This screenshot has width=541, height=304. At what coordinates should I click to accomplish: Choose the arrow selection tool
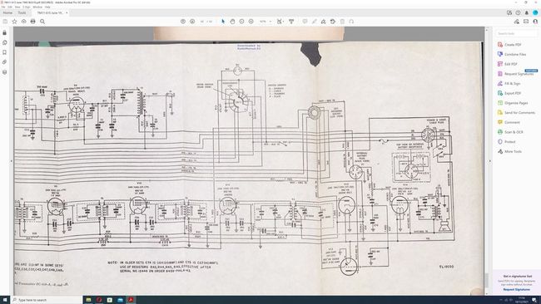click(x=223, y=22)
